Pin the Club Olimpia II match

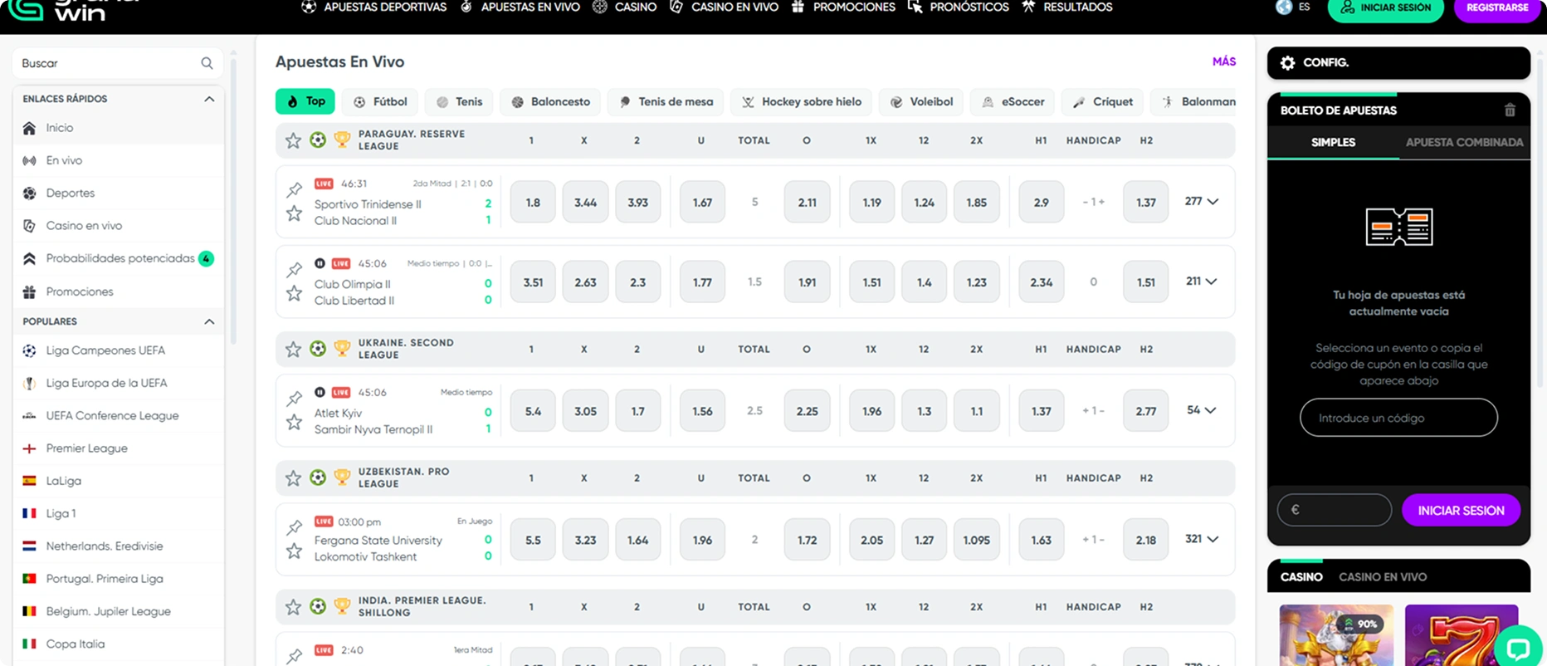[x=294, y=270]
